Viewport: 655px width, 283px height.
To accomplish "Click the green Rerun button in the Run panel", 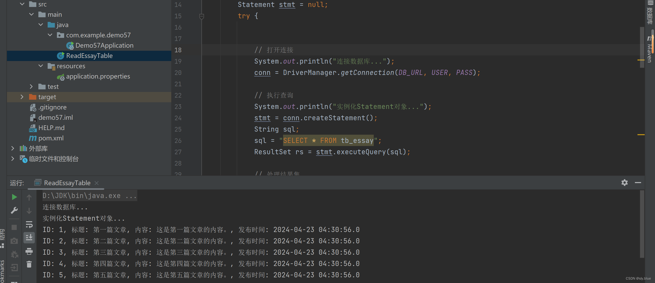I will (x=14, y=197).
